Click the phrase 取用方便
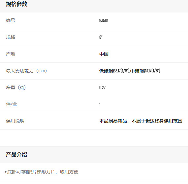Viewport: 188px width, 184px height. point(69,172)
